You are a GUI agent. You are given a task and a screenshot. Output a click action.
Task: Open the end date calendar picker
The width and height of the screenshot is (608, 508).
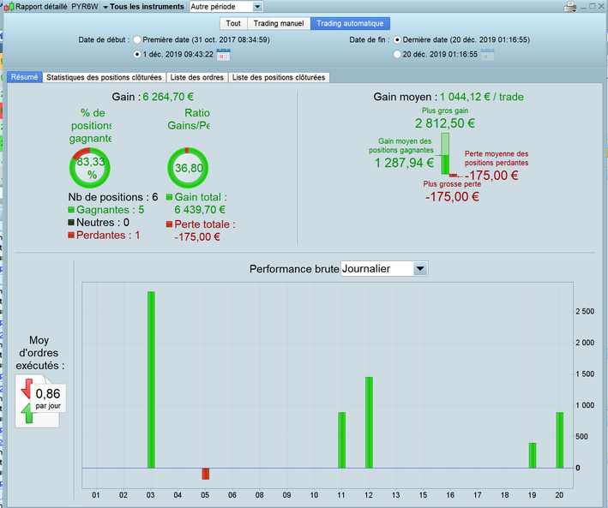(x=487, y=55)
